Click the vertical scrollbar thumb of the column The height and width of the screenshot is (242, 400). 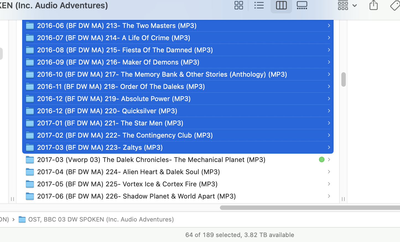(343, 79)
